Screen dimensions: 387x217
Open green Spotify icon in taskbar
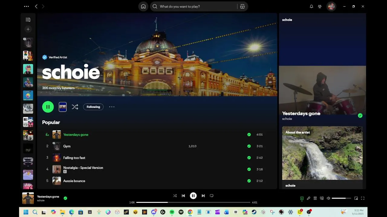click(172, 212)
